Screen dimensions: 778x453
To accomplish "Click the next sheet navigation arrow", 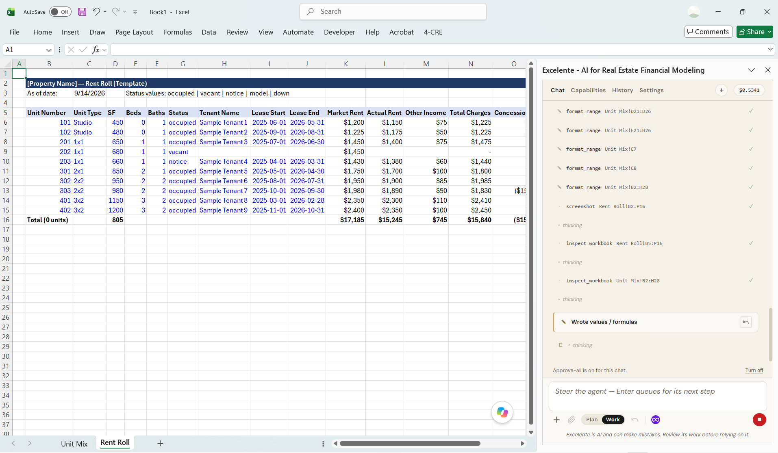I will pos(30,443).
